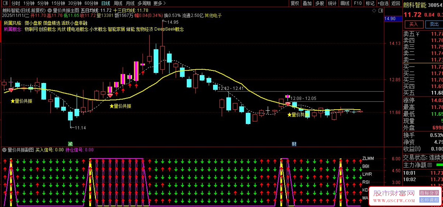The height and width of the screenshot is (207, 443).
Task: Click the 买五 bid row
Action: tap(423, 92)
